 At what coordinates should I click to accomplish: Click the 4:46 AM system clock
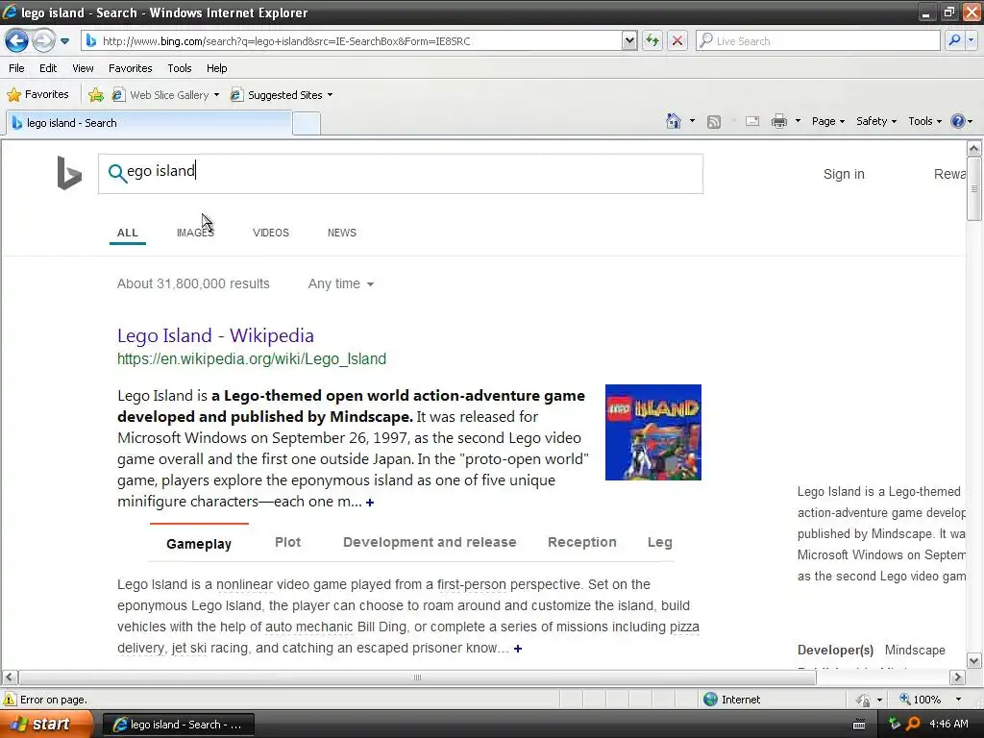(948, 725)
